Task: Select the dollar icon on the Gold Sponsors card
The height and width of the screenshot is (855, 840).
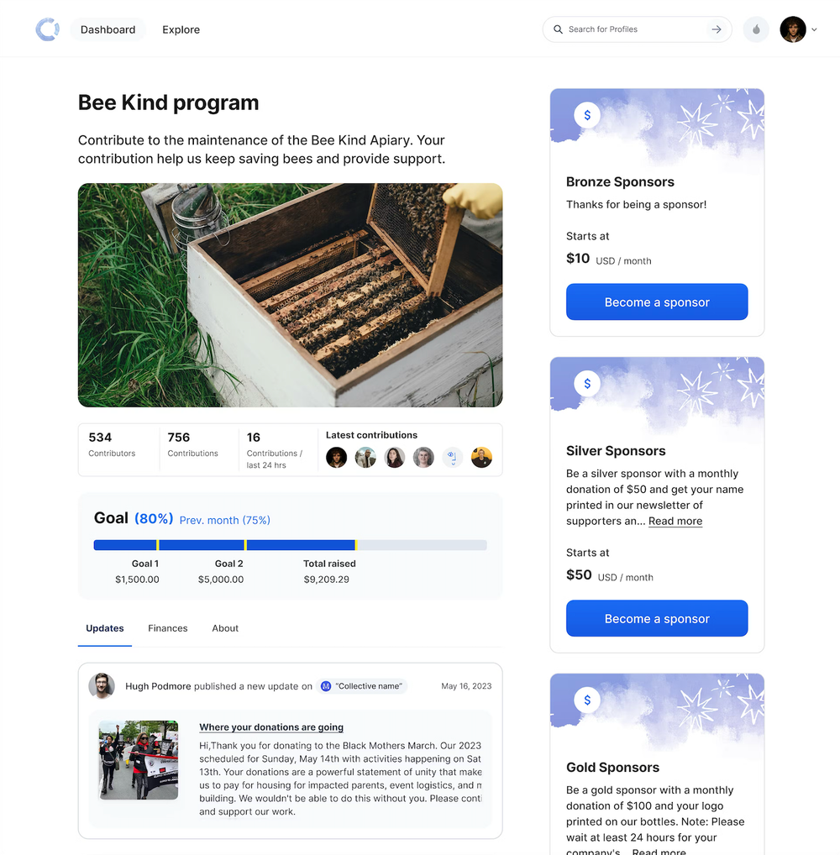Action: [x=587, y=700]
